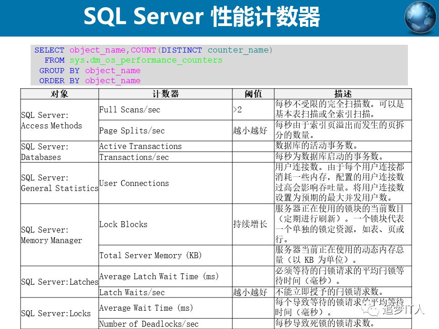The width and height of the screenshot is (439, 329).
Task: Click the globe icon in the header
Action: pos(420,17)
